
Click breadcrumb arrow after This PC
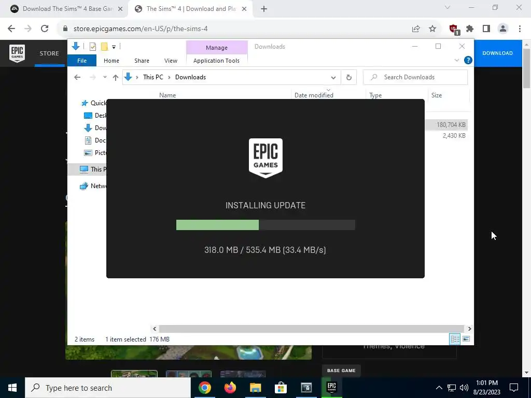point(170,78)
